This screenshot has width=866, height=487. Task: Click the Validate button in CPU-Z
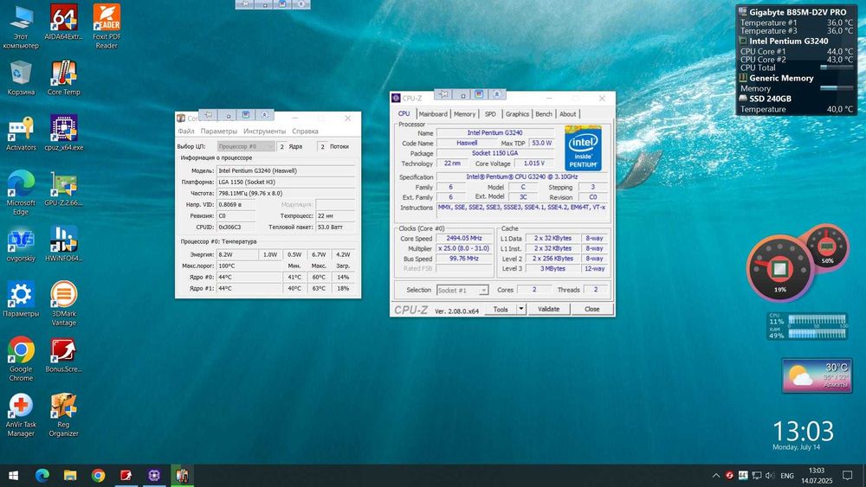pos(548,309)
